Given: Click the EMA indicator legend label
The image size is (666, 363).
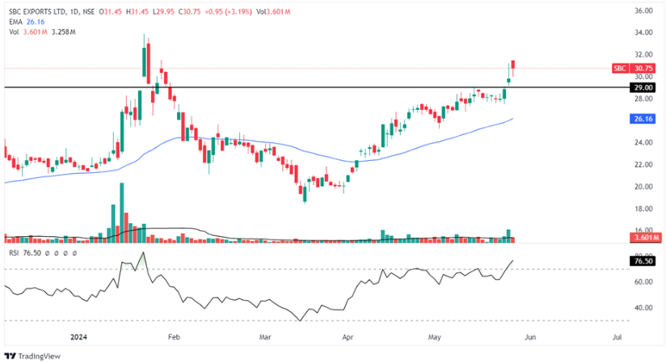Looking at the screenshot, I should click(x=15, y=22).
